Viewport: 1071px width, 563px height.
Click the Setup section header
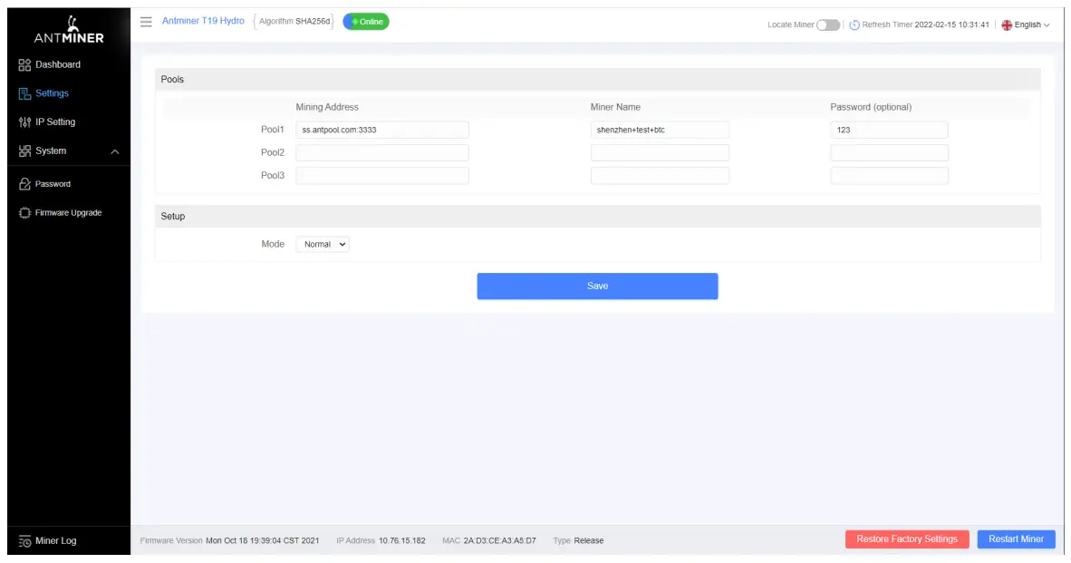click(x=597, y=216)
